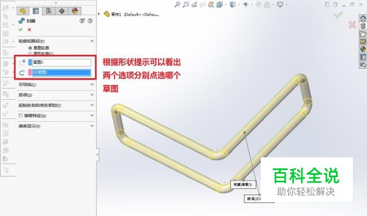Image resolution: width=367 pixels, height=216 pixels.
Task: Open File Explorer folder icon in task pane
Action: pos(363,34)
